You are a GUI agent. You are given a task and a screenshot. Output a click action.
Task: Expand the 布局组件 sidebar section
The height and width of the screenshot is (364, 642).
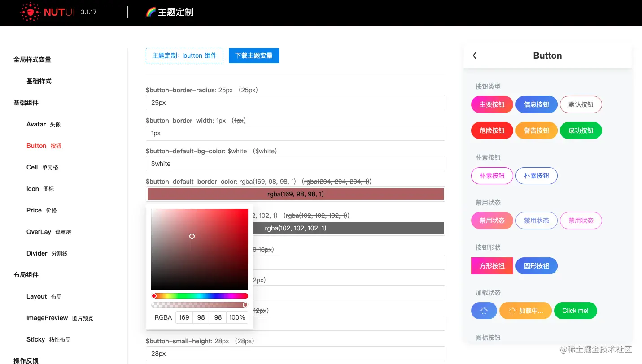pyautogui.click(x=26, y=275)
